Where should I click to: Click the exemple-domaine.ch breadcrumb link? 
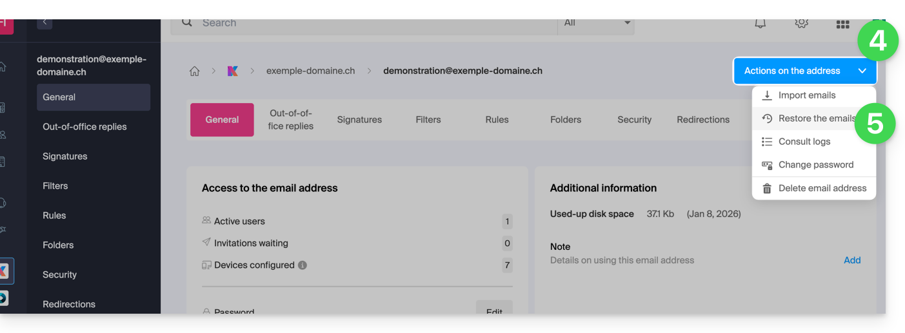(x=310, y=71)
